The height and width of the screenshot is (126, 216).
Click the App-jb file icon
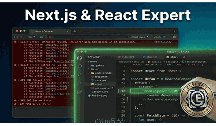92,84
